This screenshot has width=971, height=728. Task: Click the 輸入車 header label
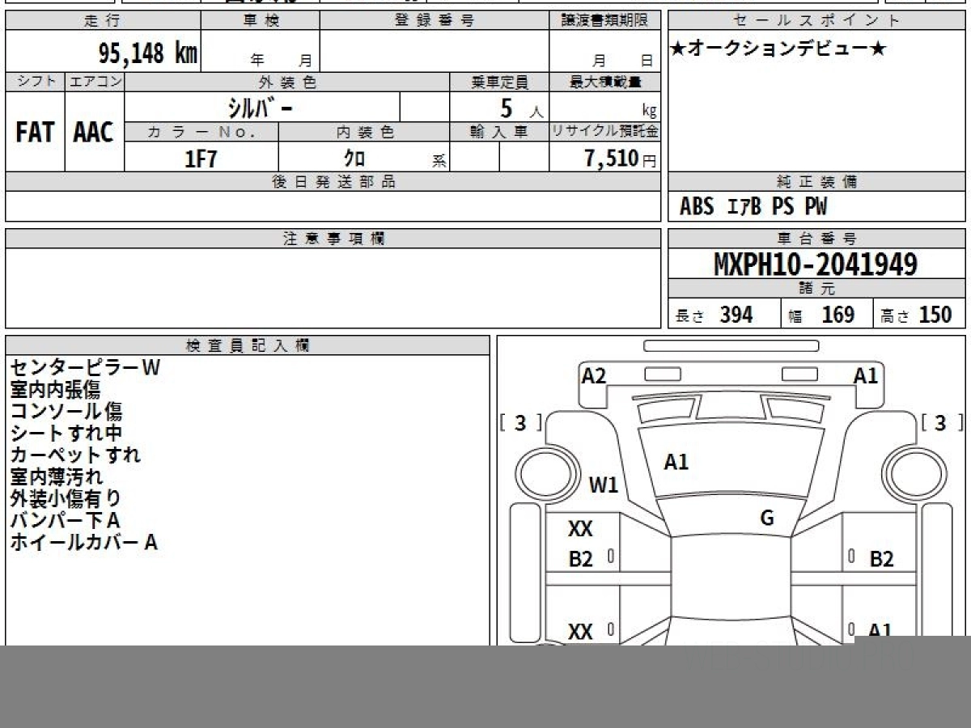point(499,132)
